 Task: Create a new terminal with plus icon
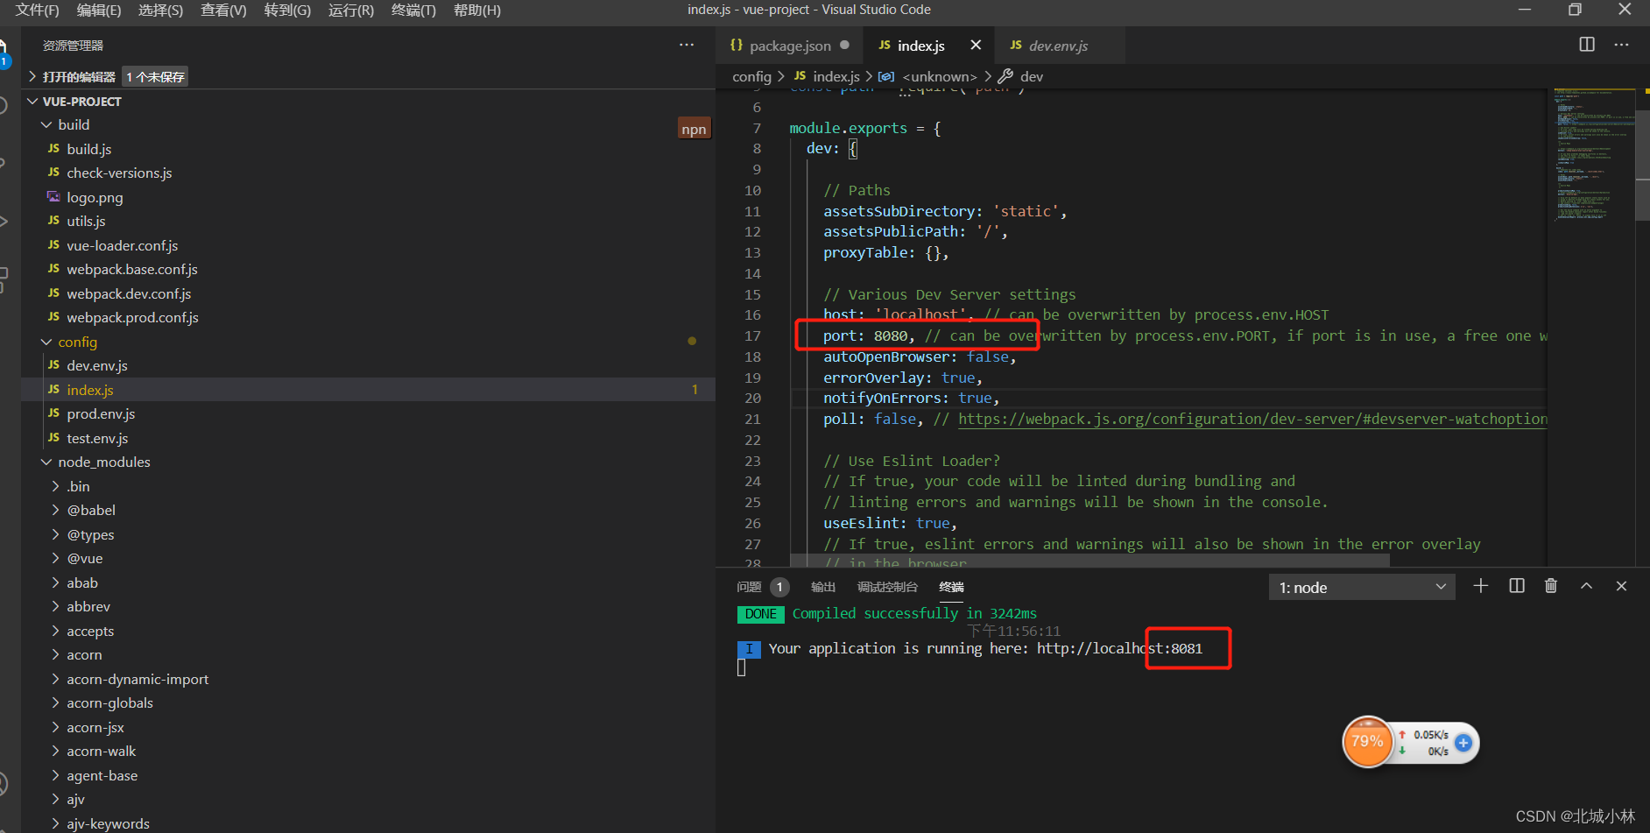(1481, 586)
